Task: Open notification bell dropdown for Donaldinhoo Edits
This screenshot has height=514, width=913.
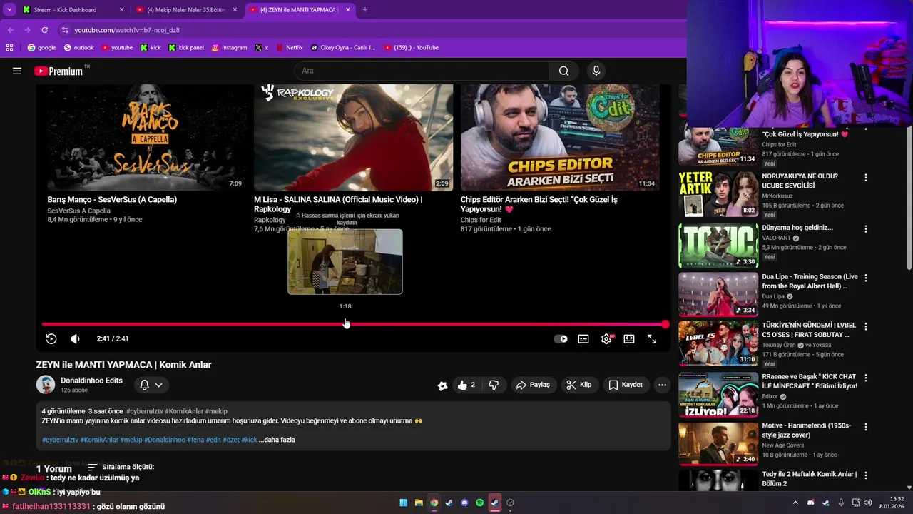Action: pos(151,385)
